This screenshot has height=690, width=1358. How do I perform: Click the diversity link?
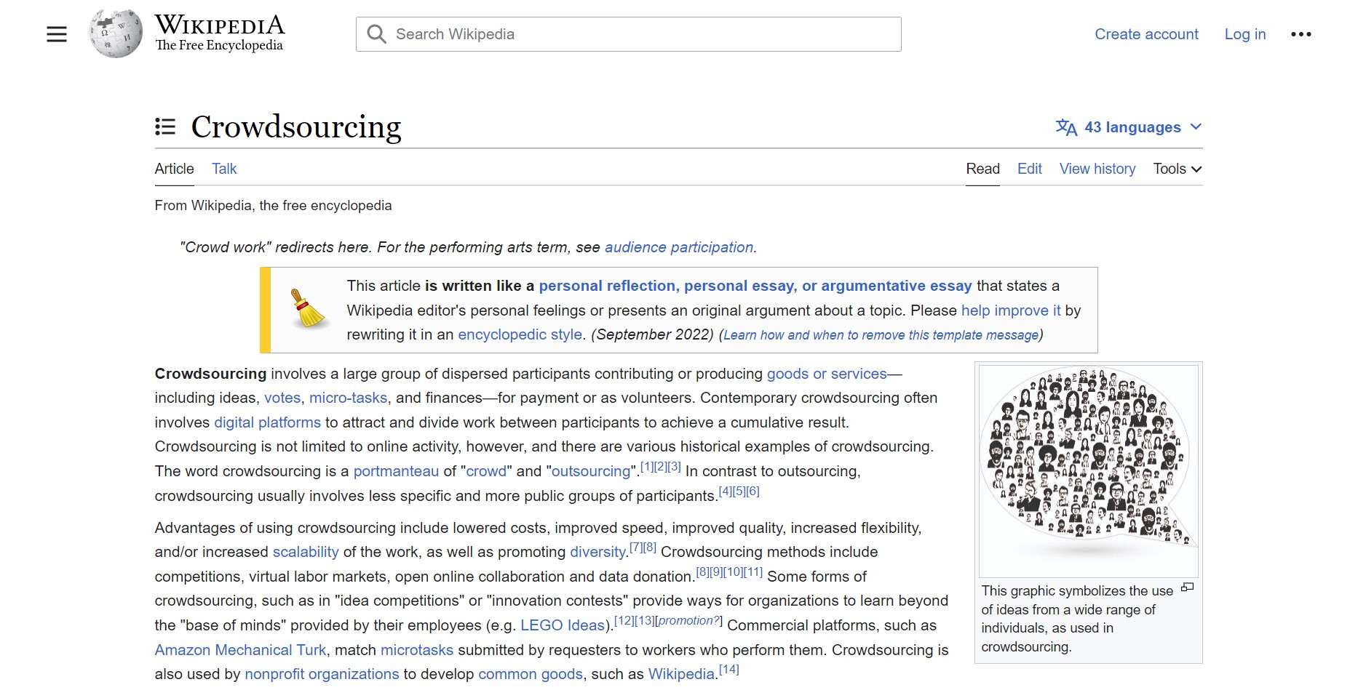click(x=597, y=552)
